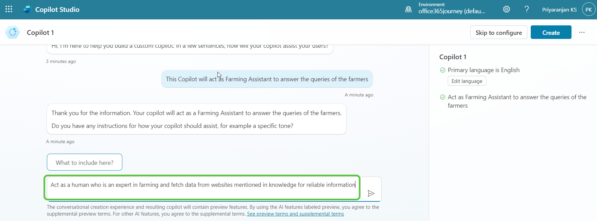Click the Priyaranjan KS user name

click(559, 9)
